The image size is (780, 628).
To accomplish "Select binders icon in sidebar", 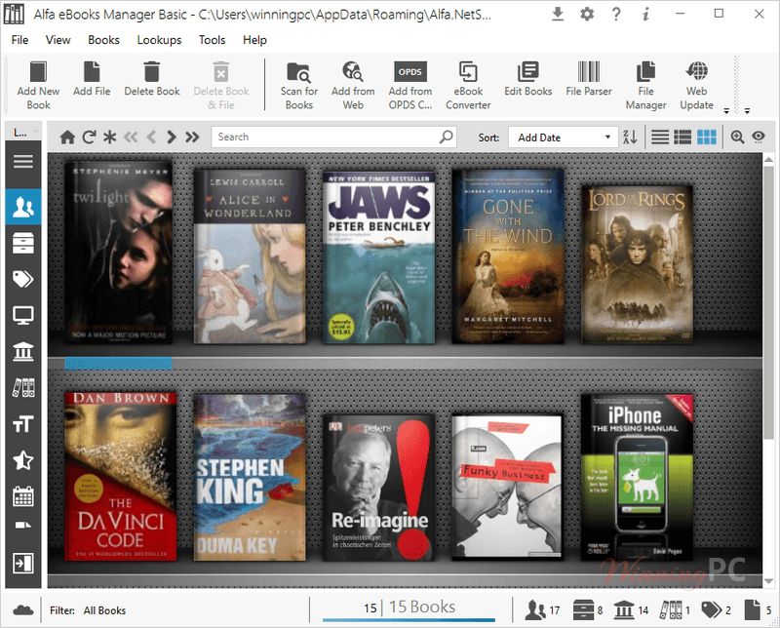I will (22, 388).
